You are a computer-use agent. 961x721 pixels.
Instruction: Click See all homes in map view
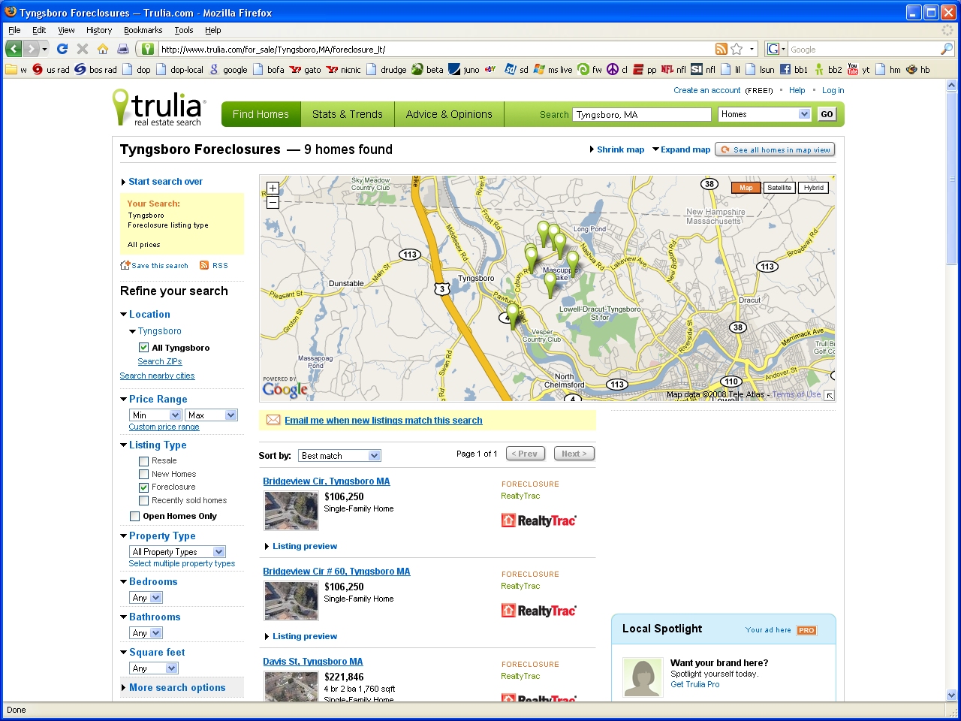pyautogui.click(x=775, y=149)
